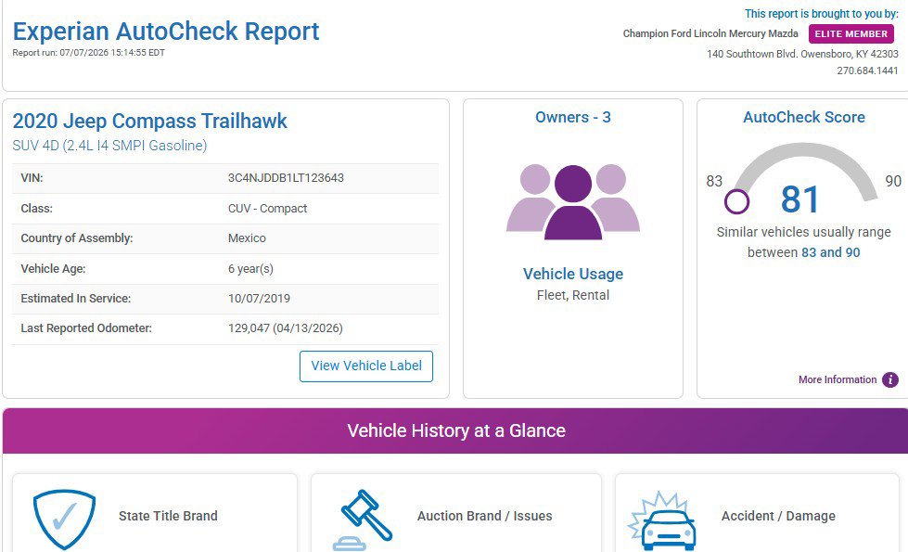The height and width of the screenshot is (552, 908).
Task: Click the More Information info icon
Action: click(x=890, y=380)
